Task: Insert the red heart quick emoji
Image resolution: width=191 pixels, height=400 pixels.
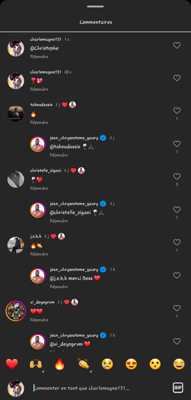Action: (12, 364)
